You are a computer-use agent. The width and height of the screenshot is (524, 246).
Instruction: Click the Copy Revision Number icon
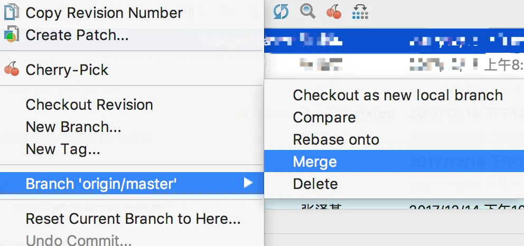[11, 12]
